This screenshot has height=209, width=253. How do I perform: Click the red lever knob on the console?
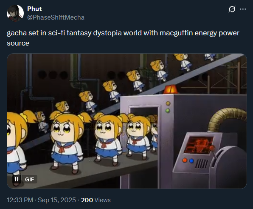[x=212, y=148]
